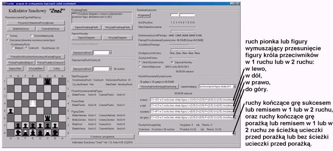Enable the WyświetlajAsystę checkbox
333x151 pixels.
click(31, 36)
